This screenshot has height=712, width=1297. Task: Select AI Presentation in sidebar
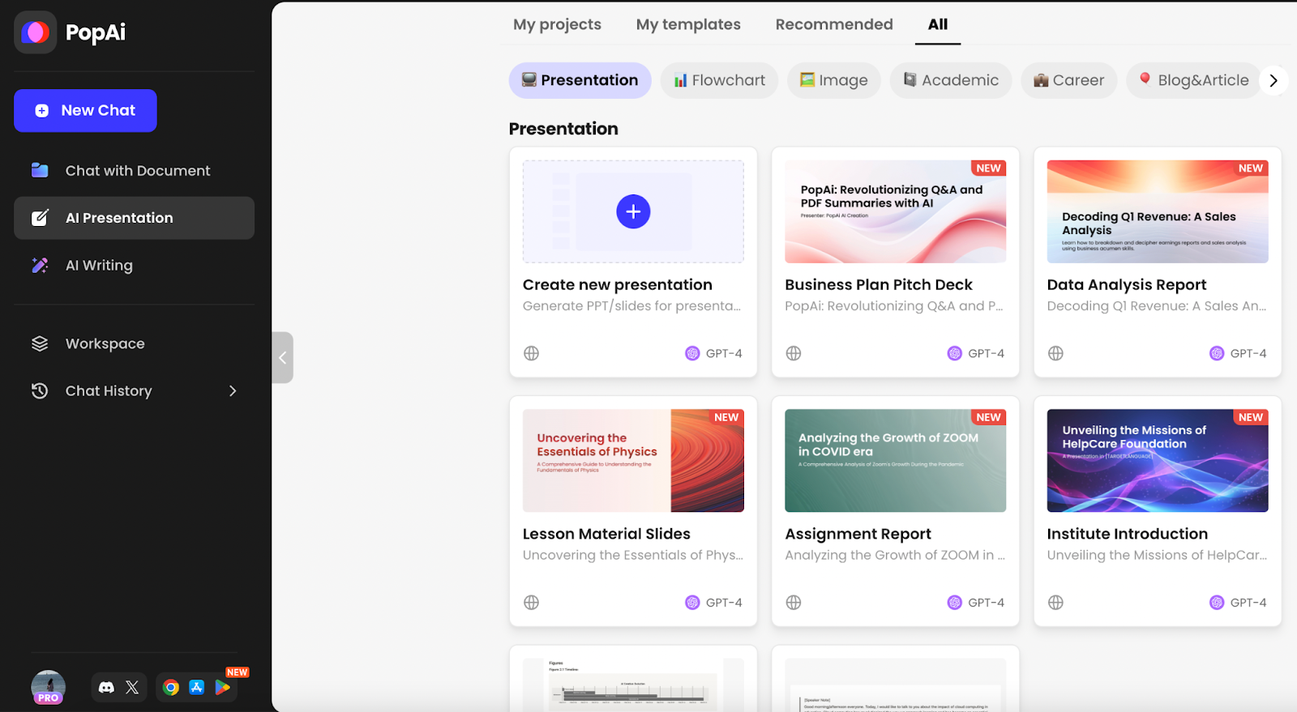pos(134,218)
